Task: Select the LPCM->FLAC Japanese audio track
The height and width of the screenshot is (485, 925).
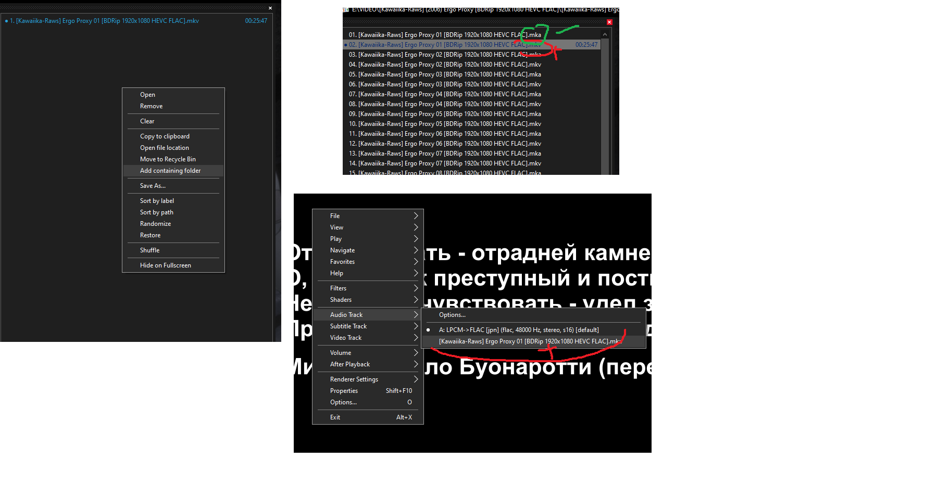Action: click(519, 329)
